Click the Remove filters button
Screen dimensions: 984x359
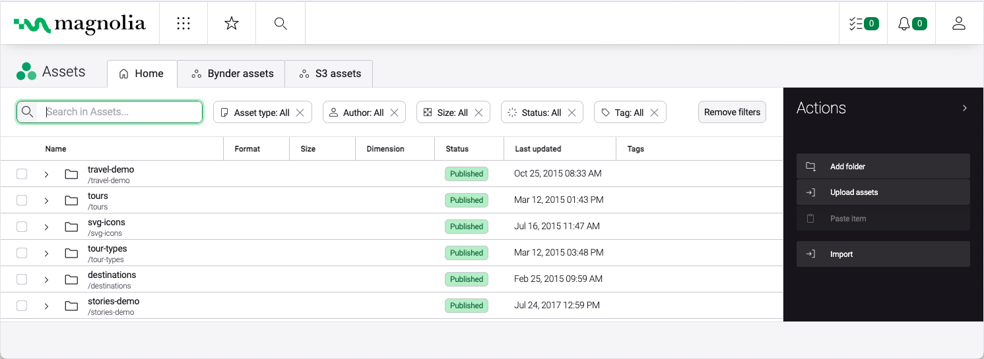732,112
